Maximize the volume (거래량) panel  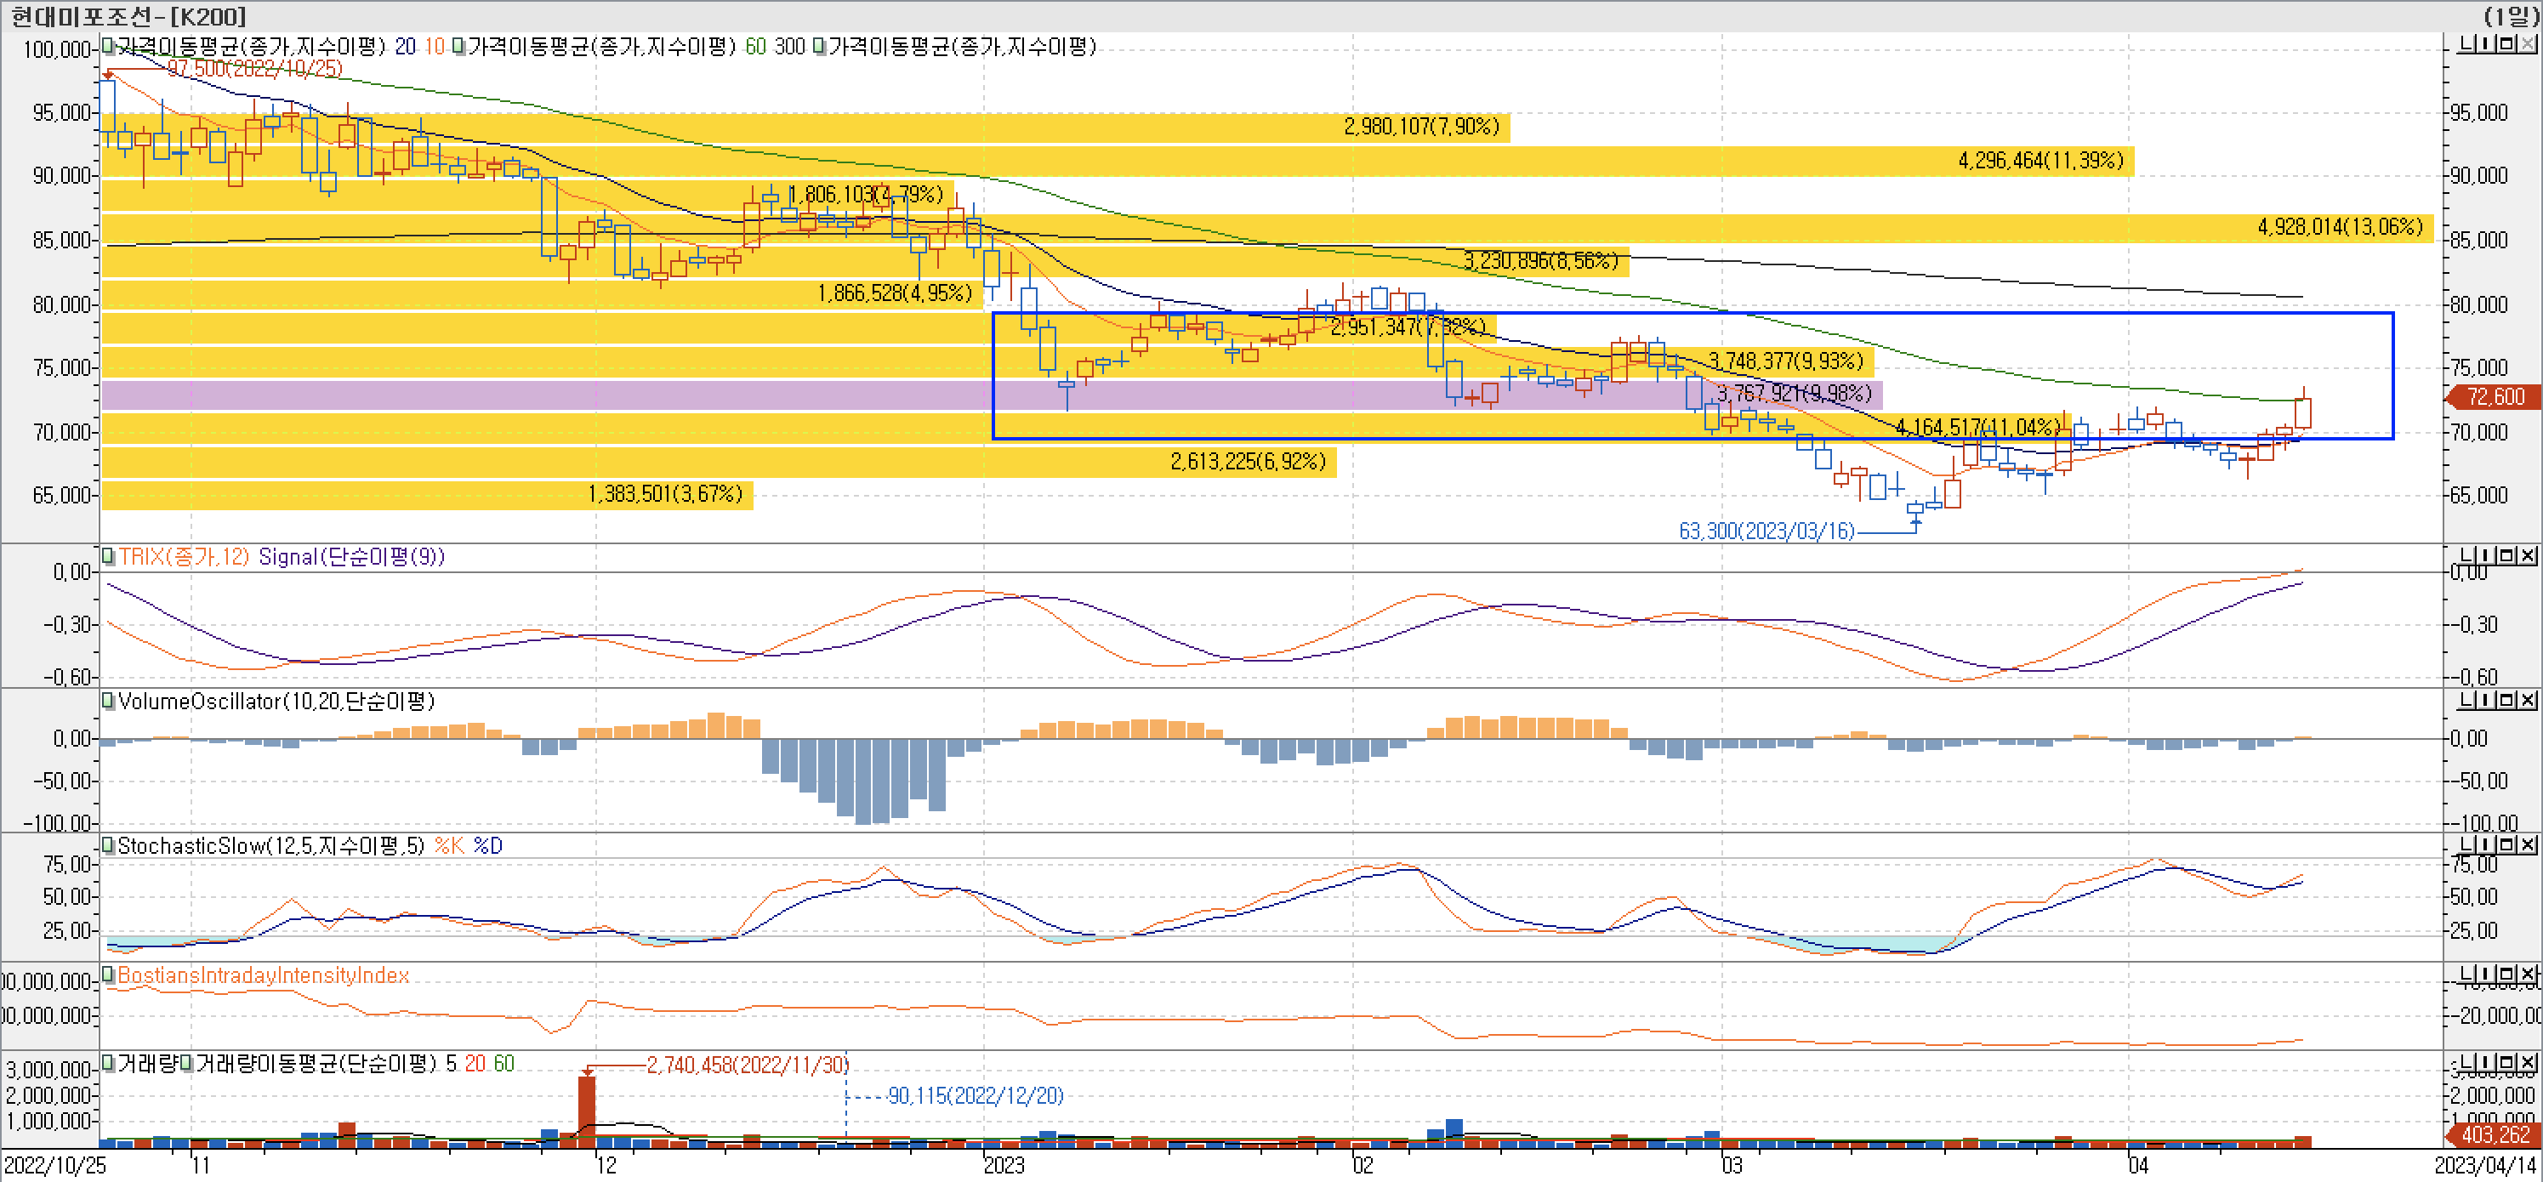pyautogui.click(x=2508, y=1063)
